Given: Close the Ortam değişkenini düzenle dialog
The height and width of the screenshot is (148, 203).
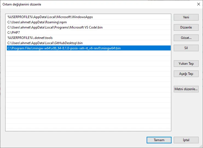Looking at the screenshot, I should click(198, 4).
